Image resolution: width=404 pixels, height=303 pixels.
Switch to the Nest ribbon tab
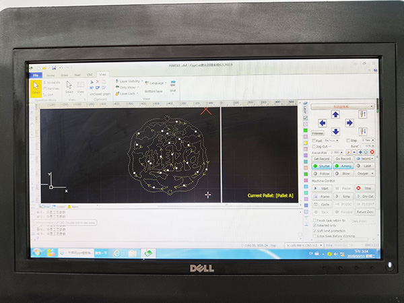tap(77, 75)
